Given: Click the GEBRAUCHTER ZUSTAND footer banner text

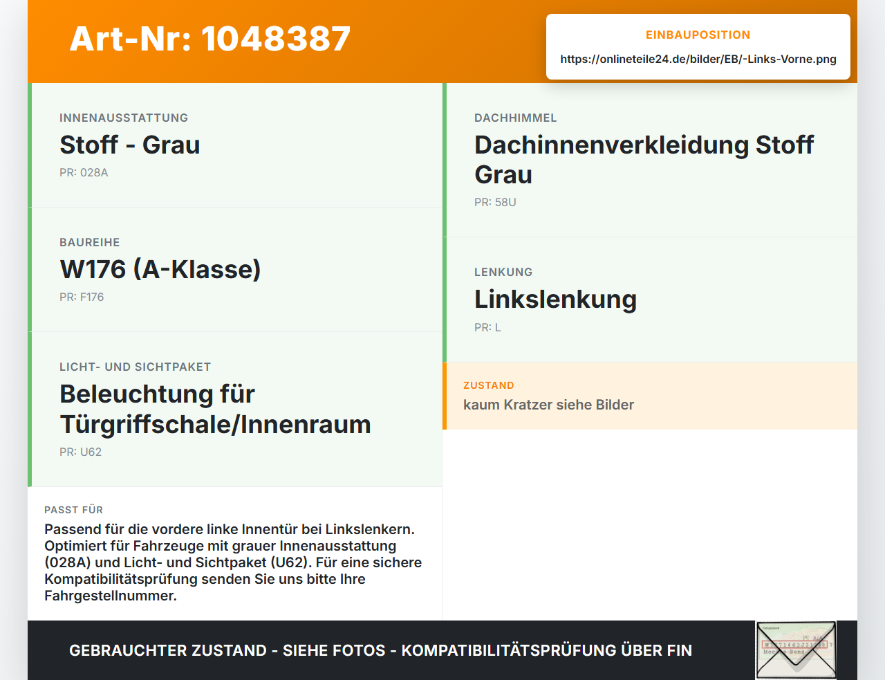Looking at the screenshot, I should (380, 650).
